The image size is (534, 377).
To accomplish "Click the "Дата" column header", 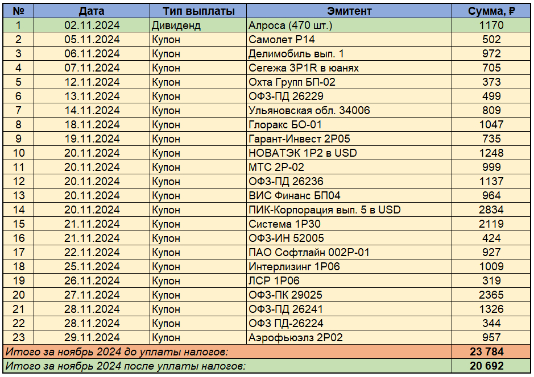I will [x=92, y=11].
